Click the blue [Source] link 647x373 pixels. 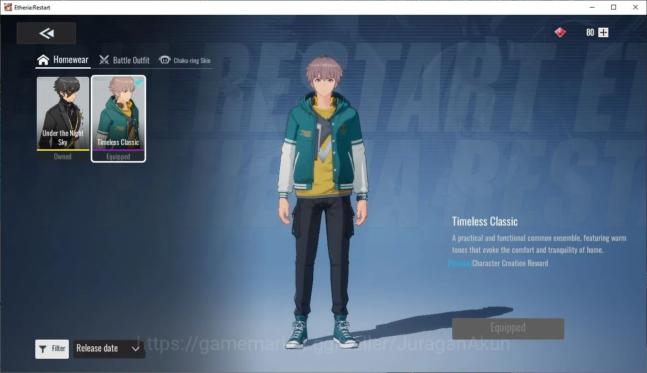pos(460,263)
